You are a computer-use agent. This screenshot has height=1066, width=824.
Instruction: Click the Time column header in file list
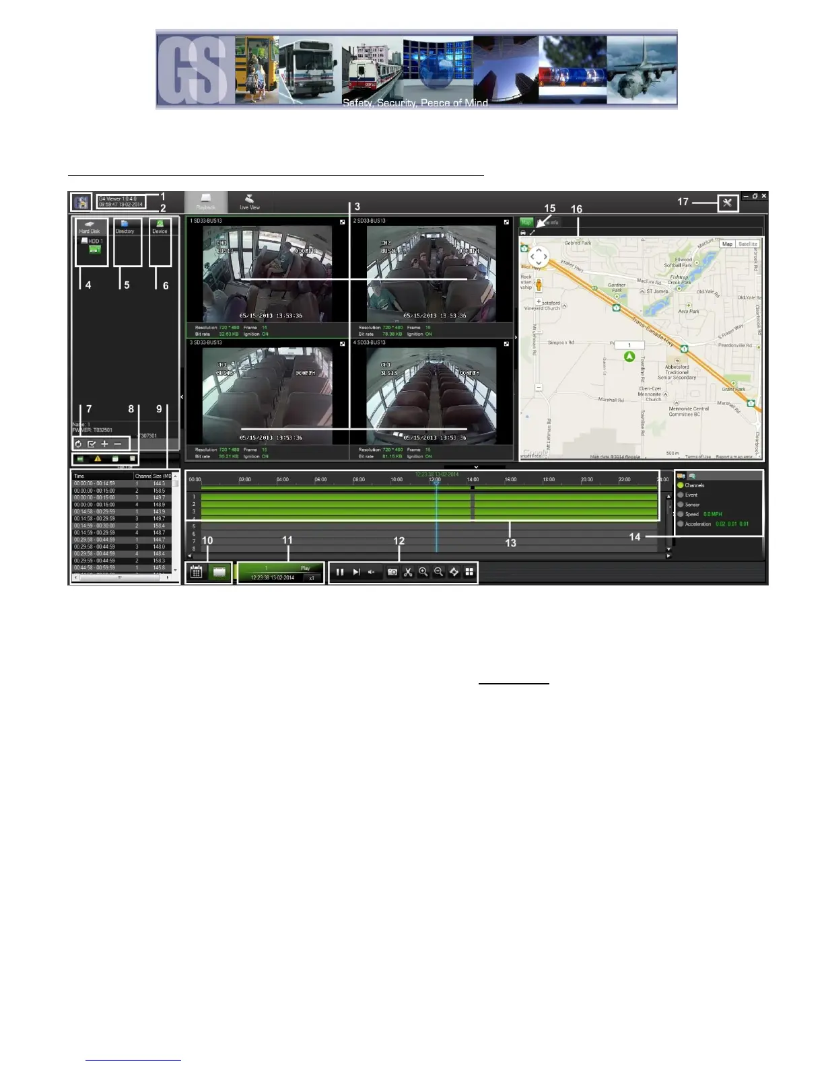(x=103, y=476)
